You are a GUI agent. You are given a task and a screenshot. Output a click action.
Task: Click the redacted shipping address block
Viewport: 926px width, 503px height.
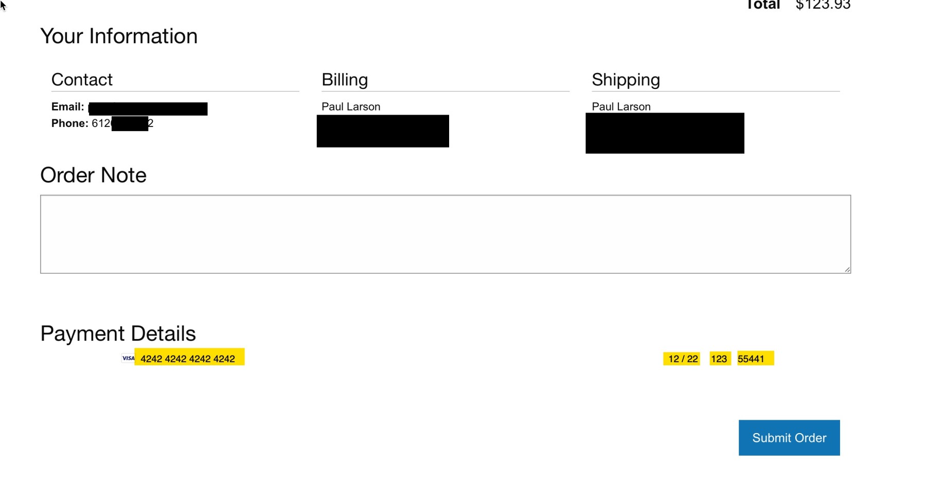[x=665, y=133]
